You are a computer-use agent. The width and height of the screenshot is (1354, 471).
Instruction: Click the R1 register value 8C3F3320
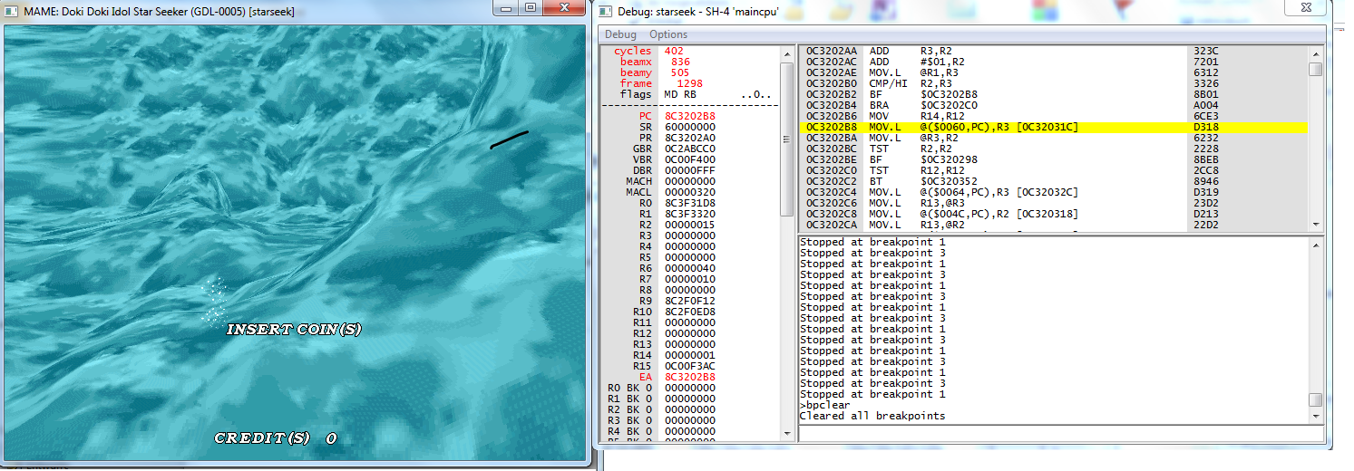(690, 215)
